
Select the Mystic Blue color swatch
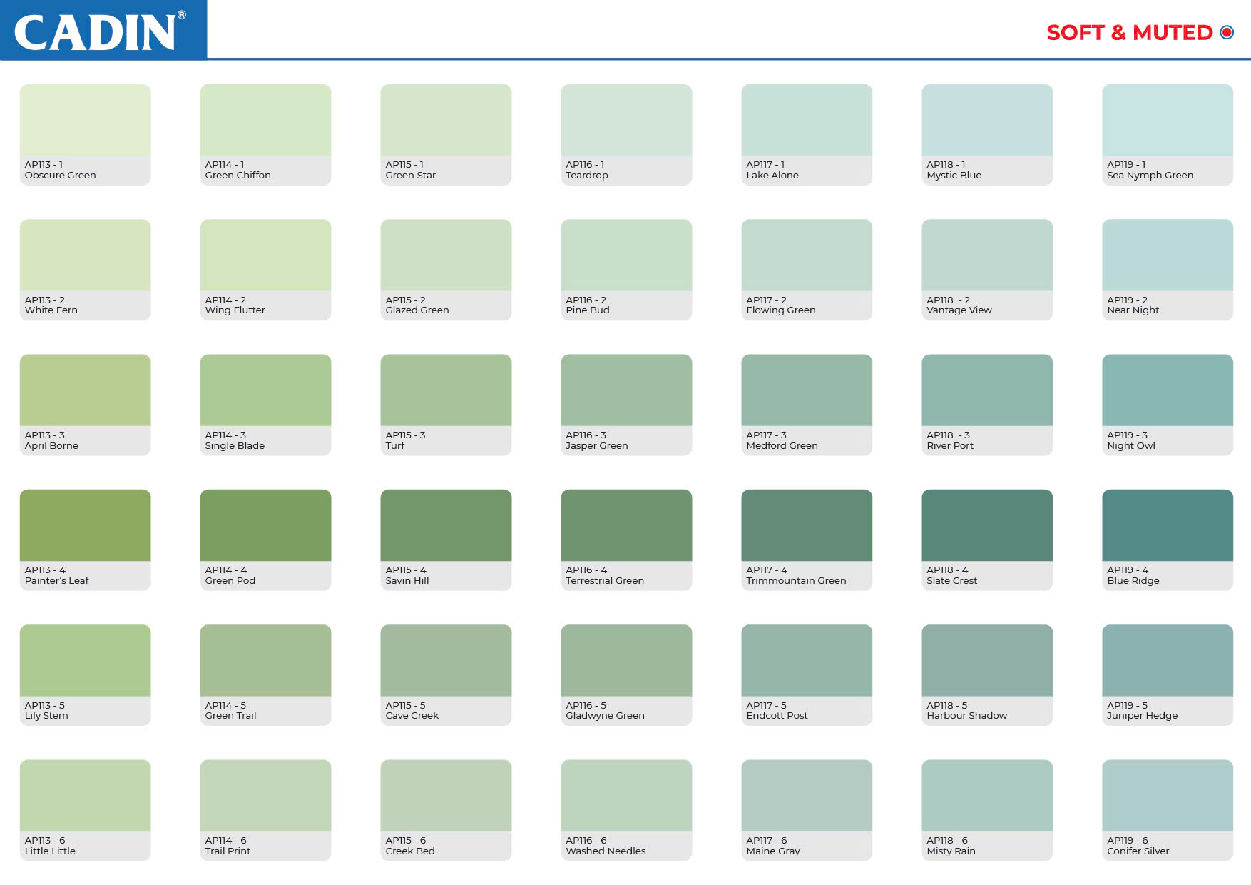(986, 120)
